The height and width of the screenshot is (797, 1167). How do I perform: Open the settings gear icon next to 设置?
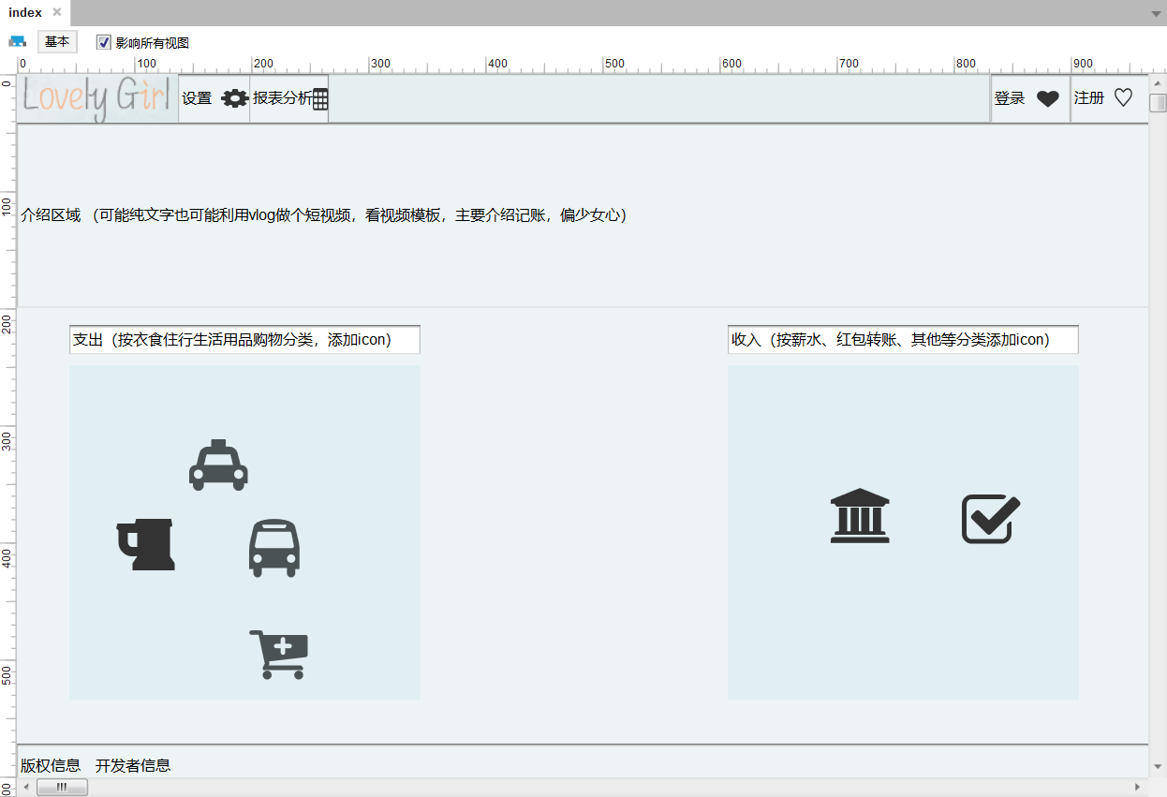click(x=233, y=98)
